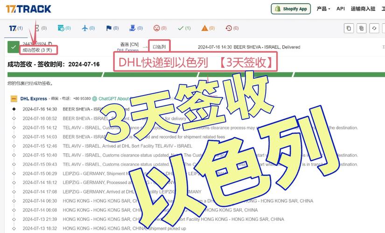Select the info-received calendar clock tab
The height and width of the screenshot is (233, 385).
pyautogui.click(x=64, y=28)
